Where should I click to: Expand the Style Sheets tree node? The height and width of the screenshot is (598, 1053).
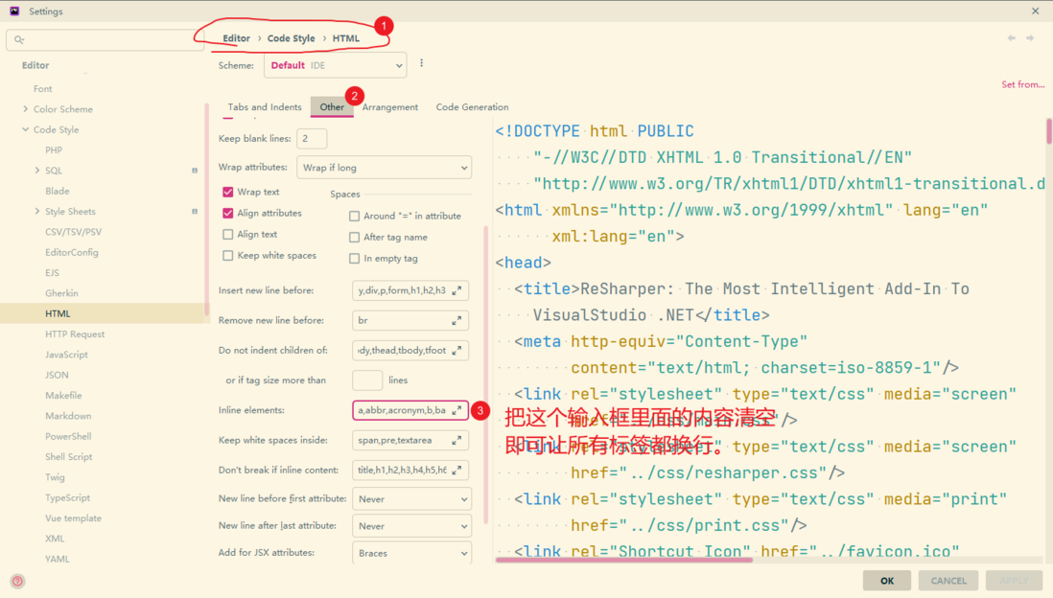point(37,212)
